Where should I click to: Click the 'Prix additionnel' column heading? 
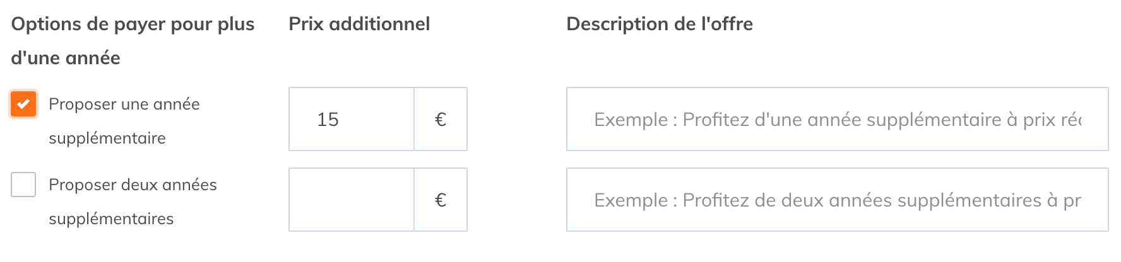click(359, 24)
